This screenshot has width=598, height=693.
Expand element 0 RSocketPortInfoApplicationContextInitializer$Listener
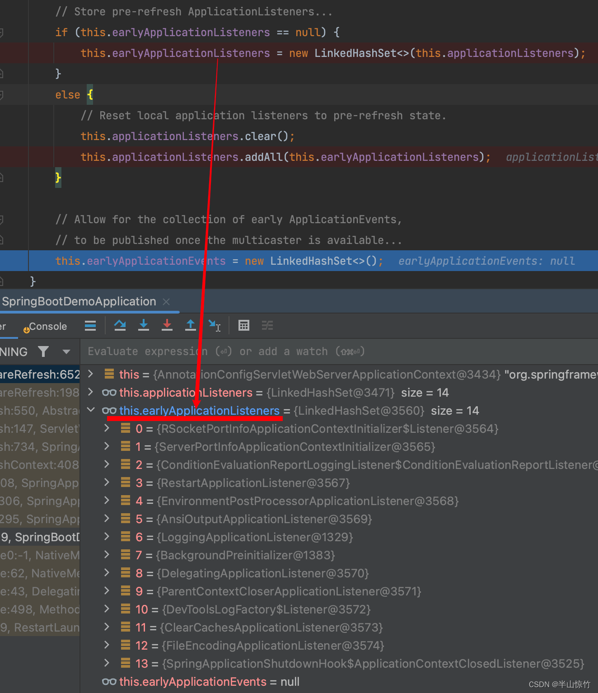(x=107, y=428)
